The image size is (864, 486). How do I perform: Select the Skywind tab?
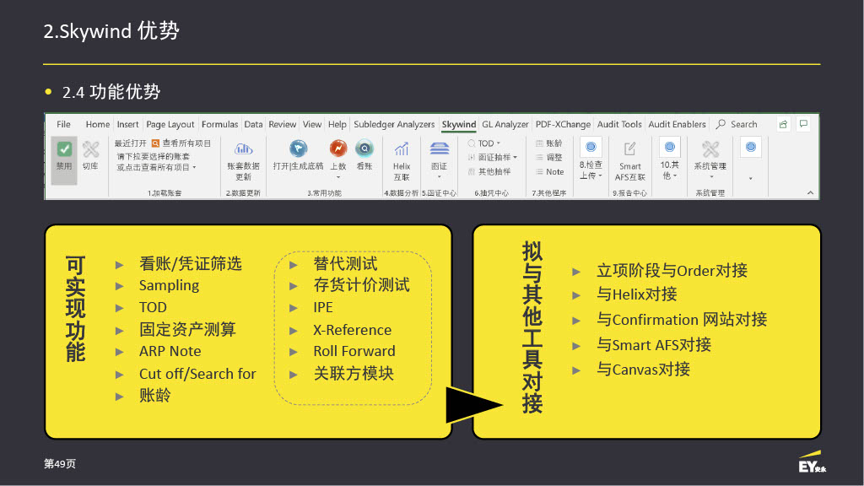click(x=459, y=125)
